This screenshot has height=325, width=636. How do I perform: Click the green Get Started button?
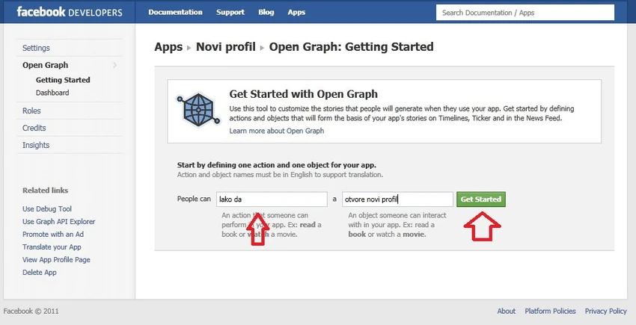tap(481, 199)
